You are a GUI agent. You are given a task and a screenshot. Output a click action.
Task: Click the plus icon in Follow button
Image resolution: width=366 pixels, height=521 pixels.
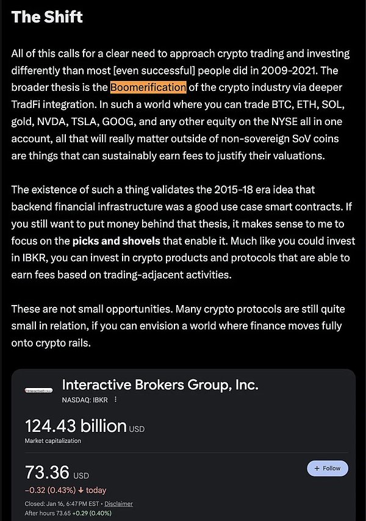[x=317, y=468]
